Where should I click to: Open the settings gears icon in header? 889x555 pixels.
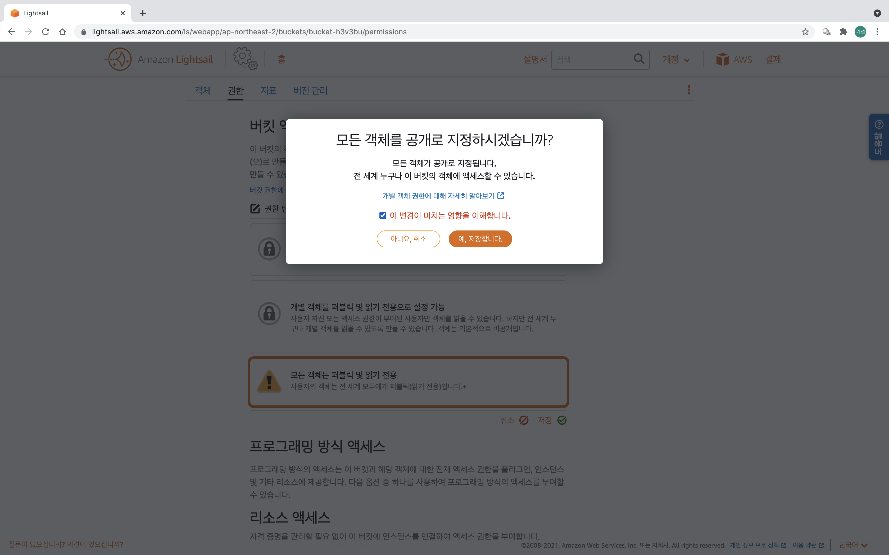tap(245, 58)
